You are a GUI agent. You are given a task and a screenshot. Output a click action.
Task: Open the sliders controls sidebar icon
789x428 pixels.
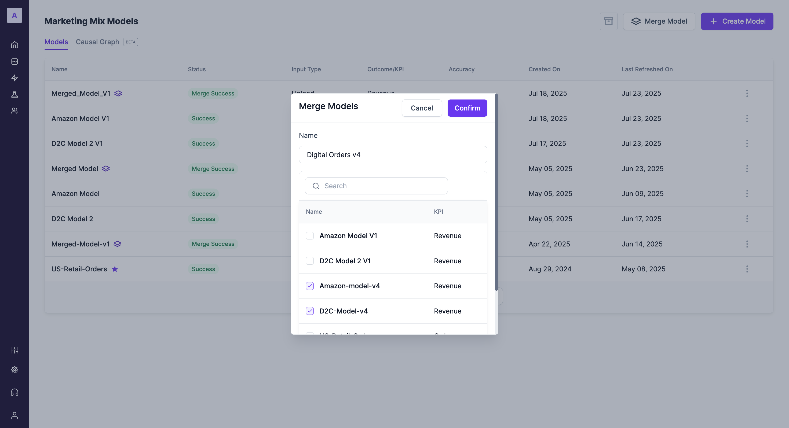pos(14,350)
